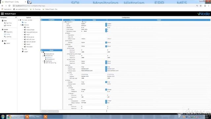Select Tags in the Explorer tree
Viewport: 211px width, 119px height.
click(25, 22)
